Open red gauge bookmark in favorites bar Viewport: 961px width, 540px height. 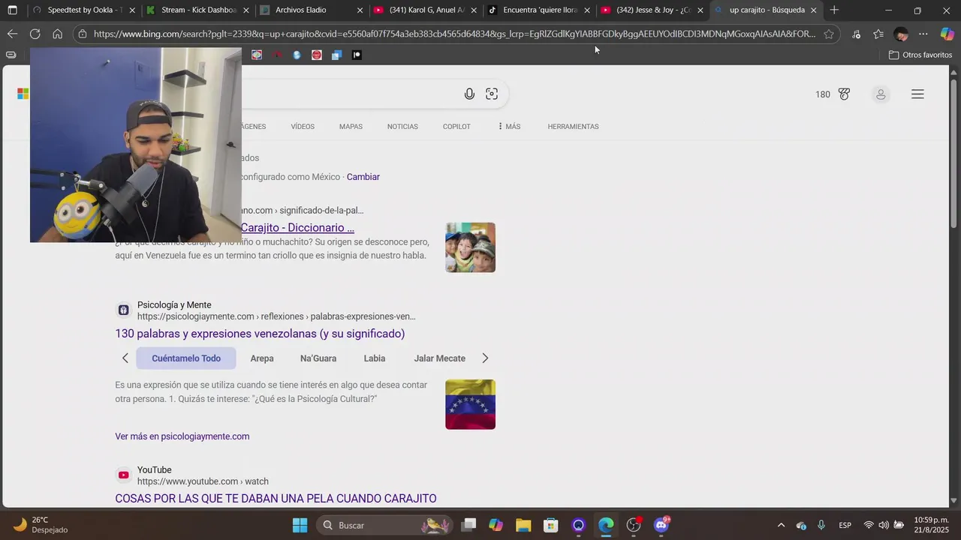(277, 55)
